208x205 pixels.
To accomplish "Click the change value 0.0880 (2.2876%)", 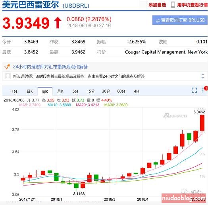I will point(89,19).
